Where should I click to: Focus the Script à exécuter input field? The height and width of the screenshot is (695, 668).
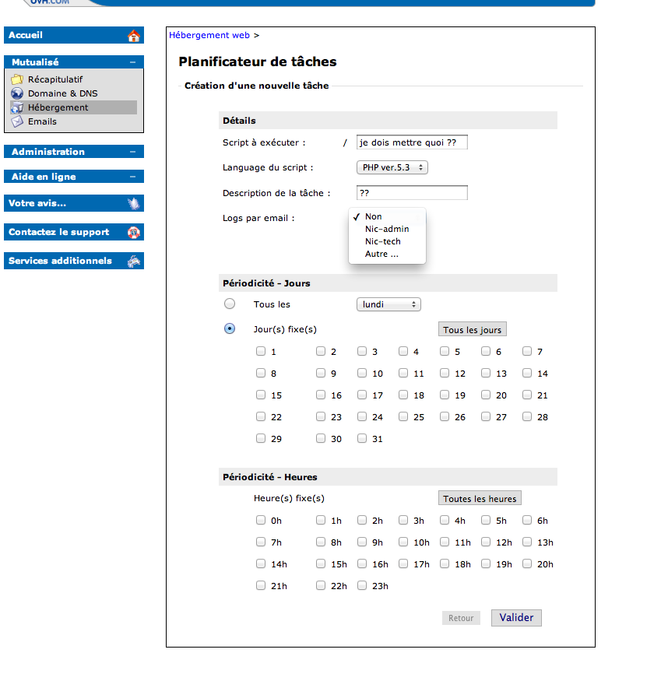coord(412,142)
